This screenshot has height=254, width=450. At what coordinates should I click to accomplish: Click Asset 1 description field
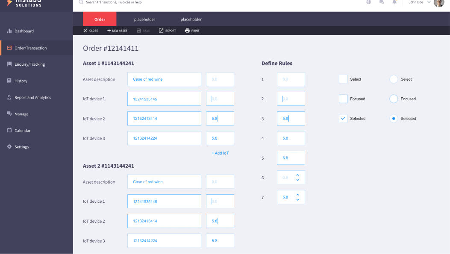click(164, 79)
